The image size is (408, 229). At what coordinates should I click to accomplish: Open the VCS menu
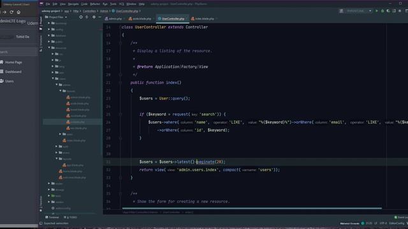coord(122,4)
